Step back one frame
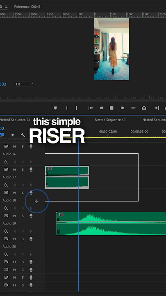 pyautogui.click(x=101, y=108)
